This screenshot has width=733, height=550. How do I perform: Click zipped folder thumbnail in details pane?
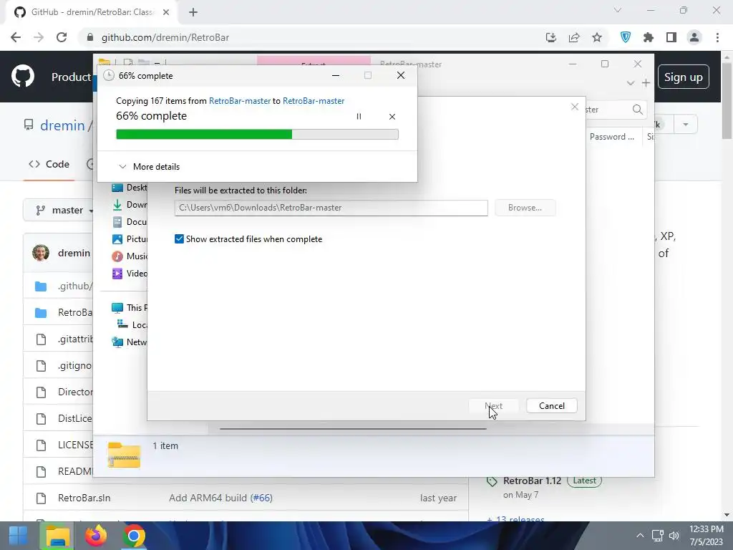124,455
